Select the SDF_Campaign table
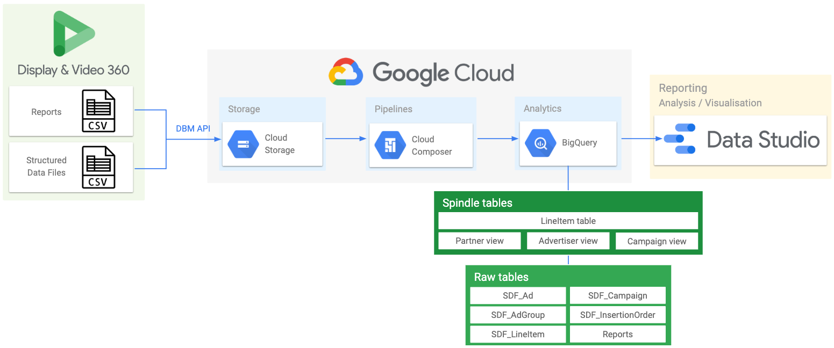Screen dimensions: 834x348 [x=618, y=295]
